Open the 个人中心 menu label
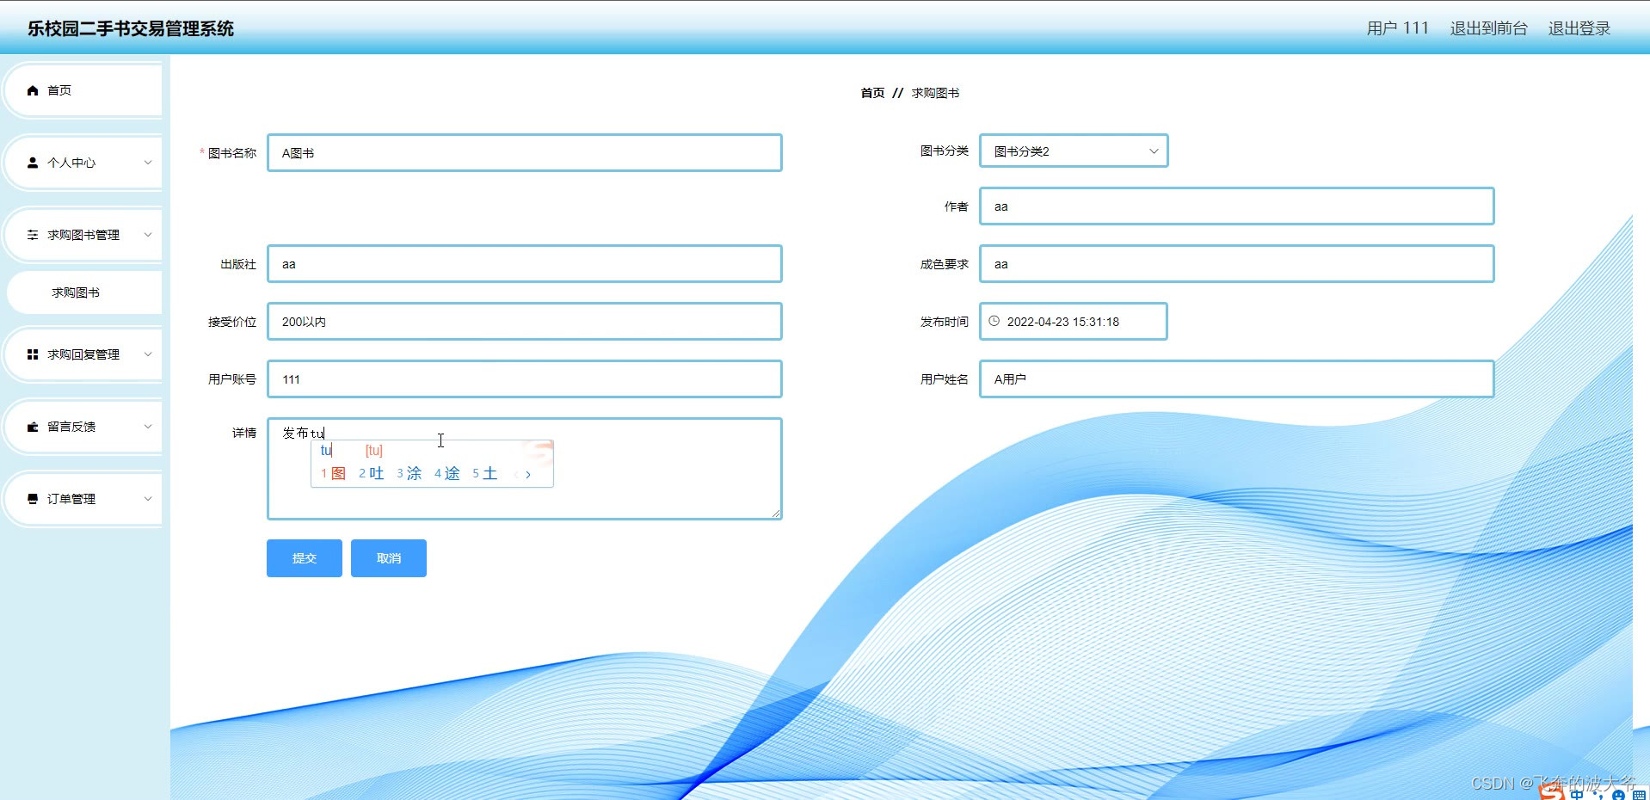The width and height of the screenshot is (1650, 800). click(x=71, y=163)
